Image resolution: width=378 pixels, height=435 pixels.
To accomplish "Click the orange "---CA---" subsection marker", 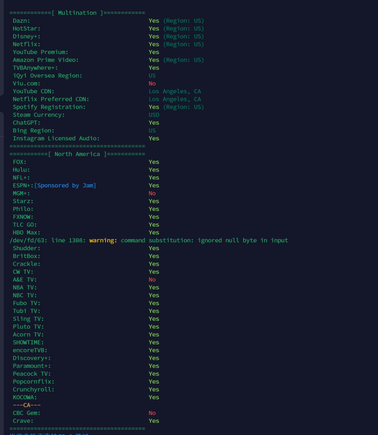I will click(x=26, y=405).
